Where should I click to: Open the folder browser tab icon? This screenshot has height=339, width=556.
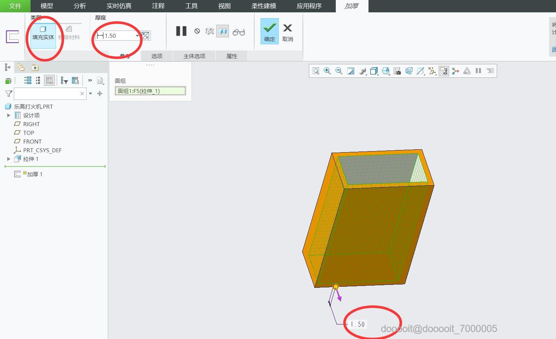(x=21, y=67)
